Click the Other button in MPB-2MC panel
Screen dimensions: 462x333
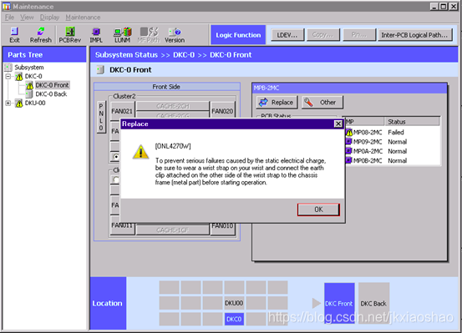[x=322, y=103]
